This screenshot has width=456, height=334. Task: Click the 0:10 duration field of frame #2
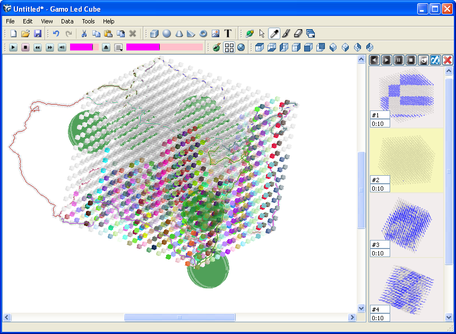(380, 188)
